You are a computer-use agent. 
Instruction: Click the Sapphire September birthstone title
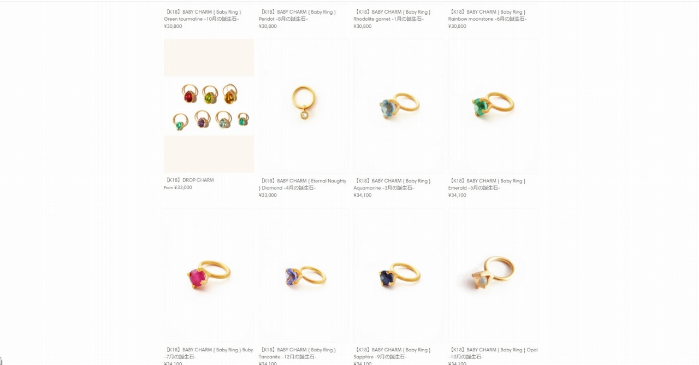pyautogui.click(x=392, y=353)
